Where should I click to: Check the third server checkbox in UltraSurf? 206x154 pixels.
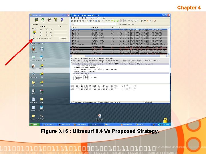(41, 35)
